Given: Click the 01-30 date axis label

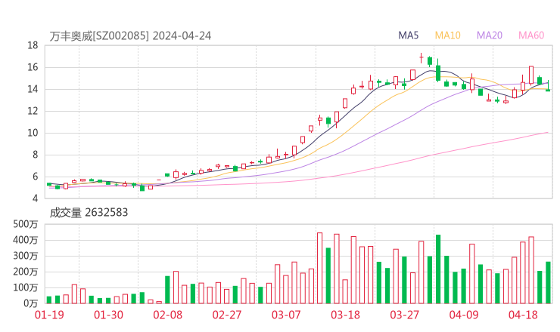Looking at the screenshot, I should [x=108, y=315].
